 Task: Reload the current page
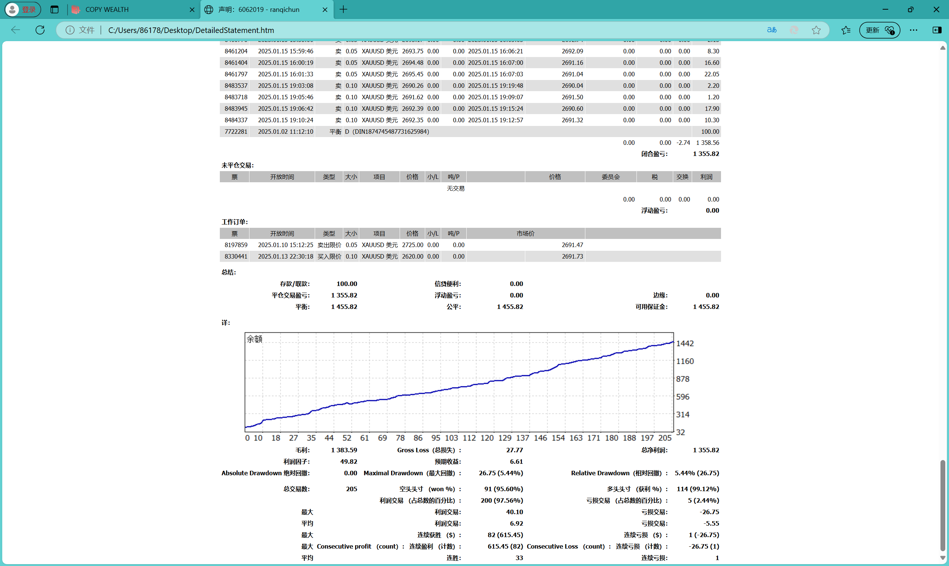click(40, 30)
